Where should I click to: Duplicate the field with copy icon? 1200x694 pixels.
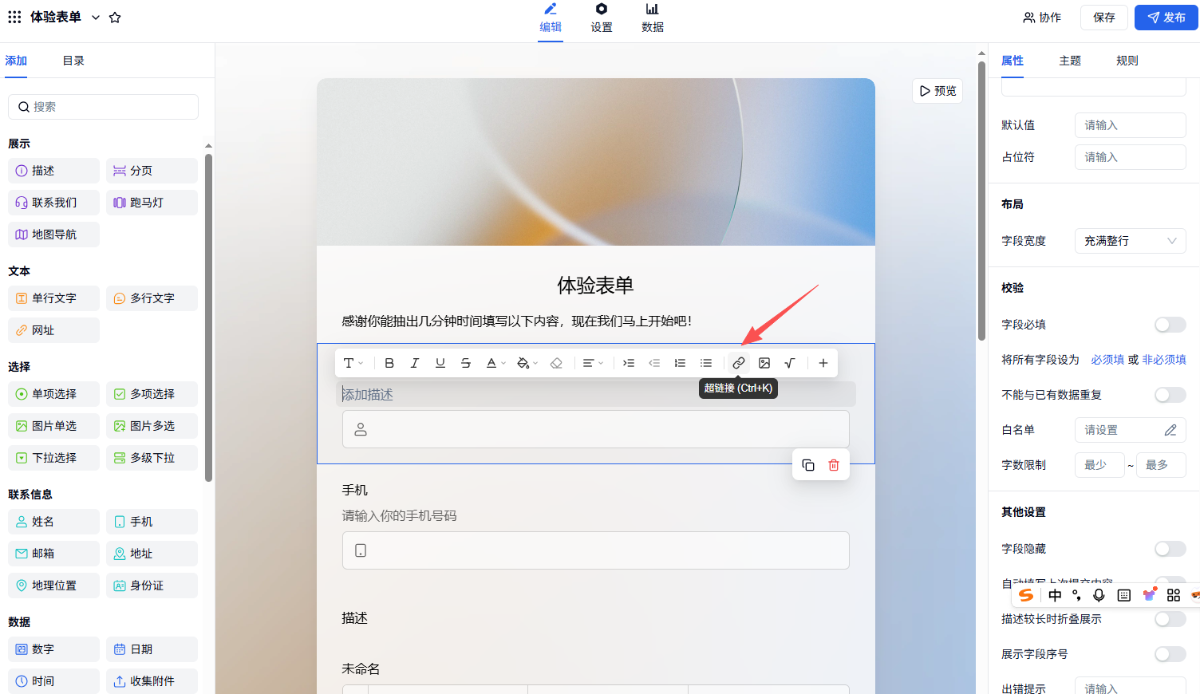point(808,465)
